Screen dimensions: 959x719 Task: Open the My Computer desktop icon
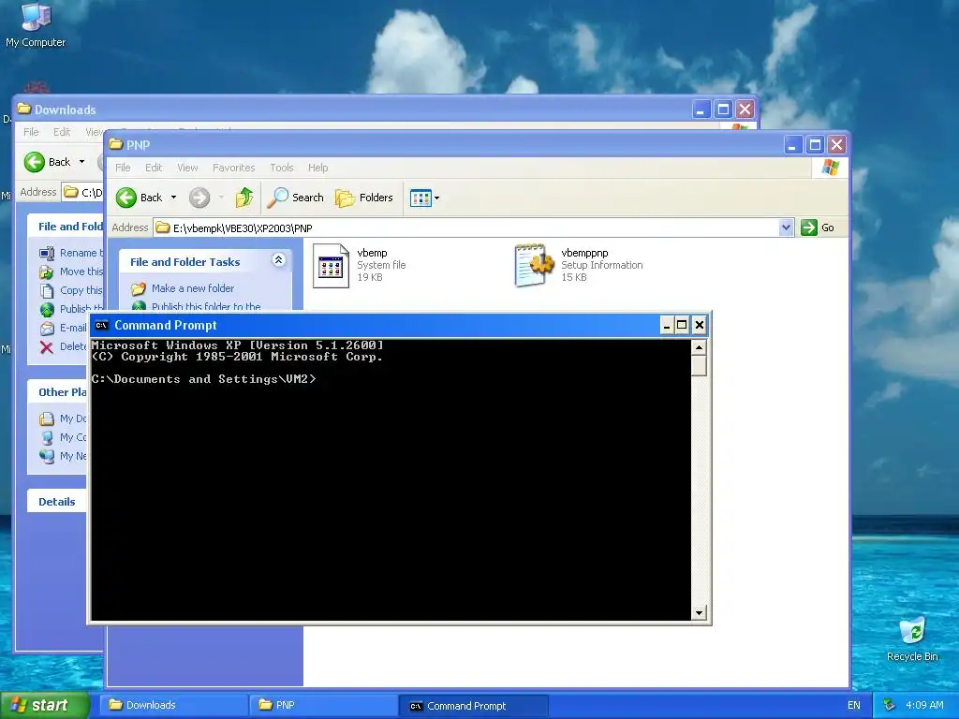36,25
